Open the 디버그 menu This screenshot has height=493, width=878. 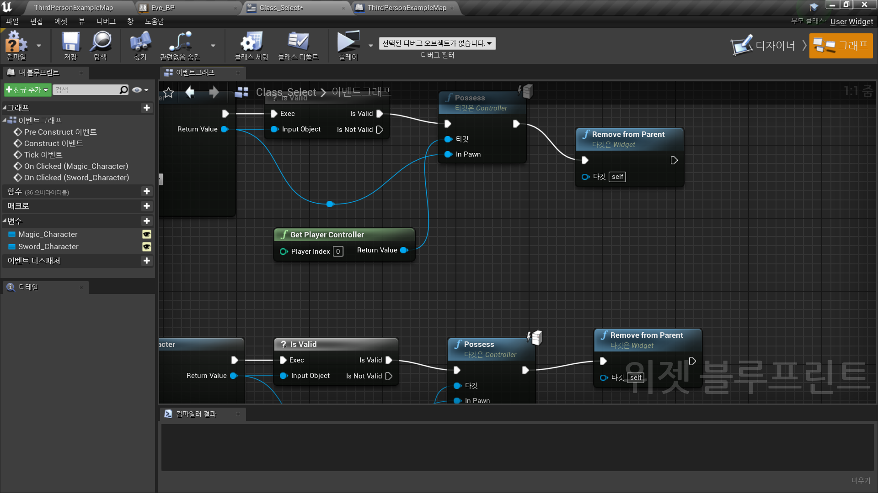tap(106, 21)
